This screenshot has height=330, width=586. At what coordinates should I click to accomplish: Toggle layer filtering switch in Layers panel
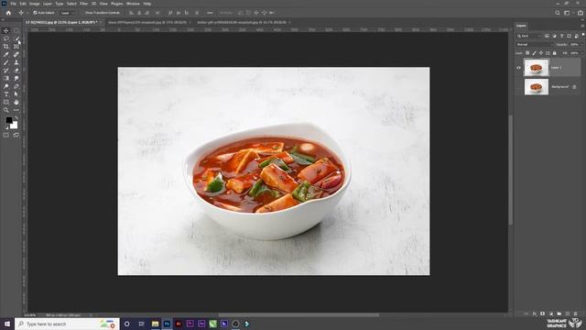pyautogui.click(x=583, y=35)
